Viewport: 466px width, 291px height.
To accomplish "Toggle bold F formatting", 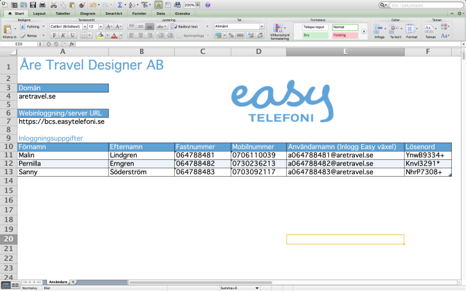I will point(54,35).
